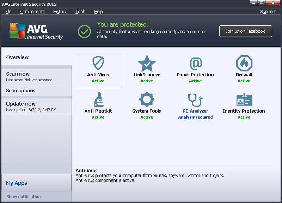
Task: Open the History menu
Action: coord(60,12)
